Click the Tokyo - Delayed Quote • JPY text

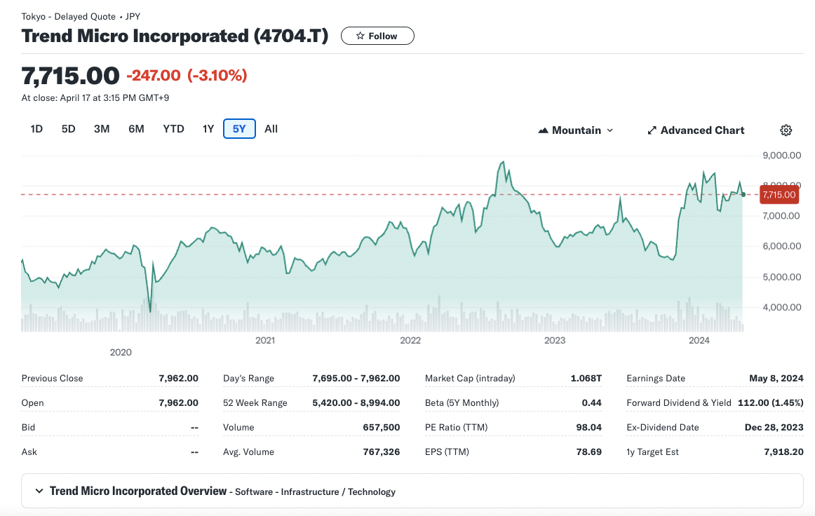point(81,17)
